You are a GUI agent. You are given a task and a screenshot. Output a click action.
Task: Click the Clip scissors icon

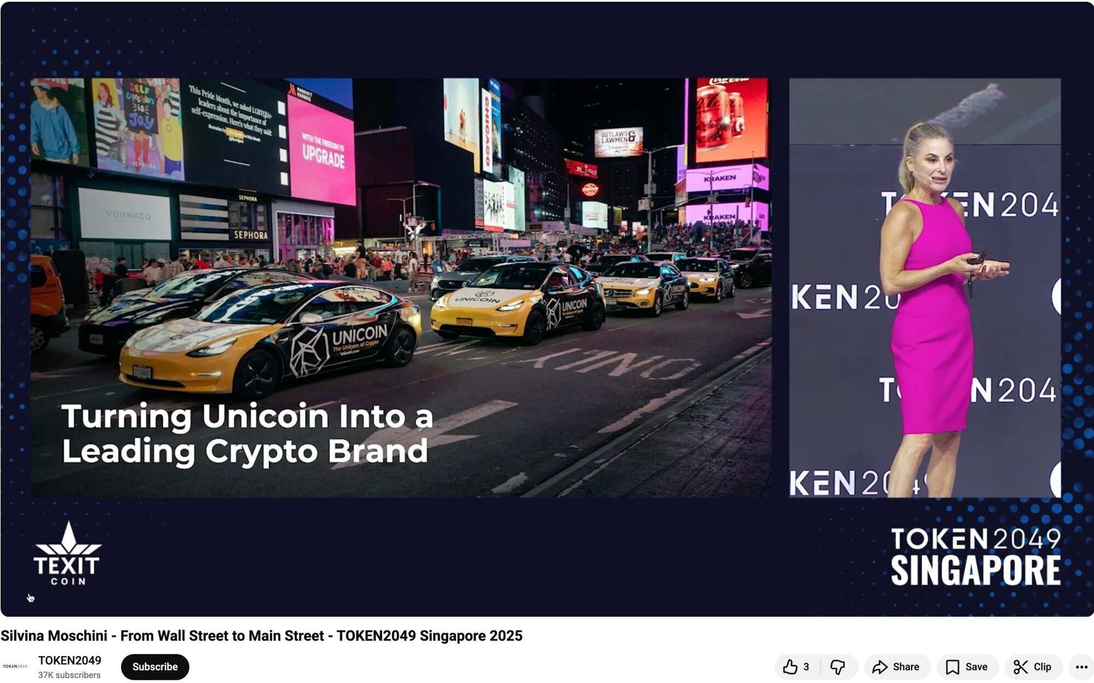pos(1020,667)
